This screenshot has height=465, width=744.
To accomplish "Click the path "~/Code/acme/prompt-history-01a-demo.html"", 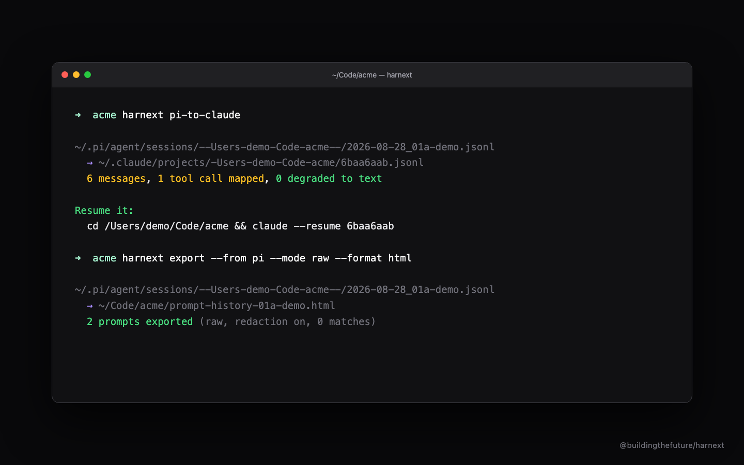I will point(216,306).
